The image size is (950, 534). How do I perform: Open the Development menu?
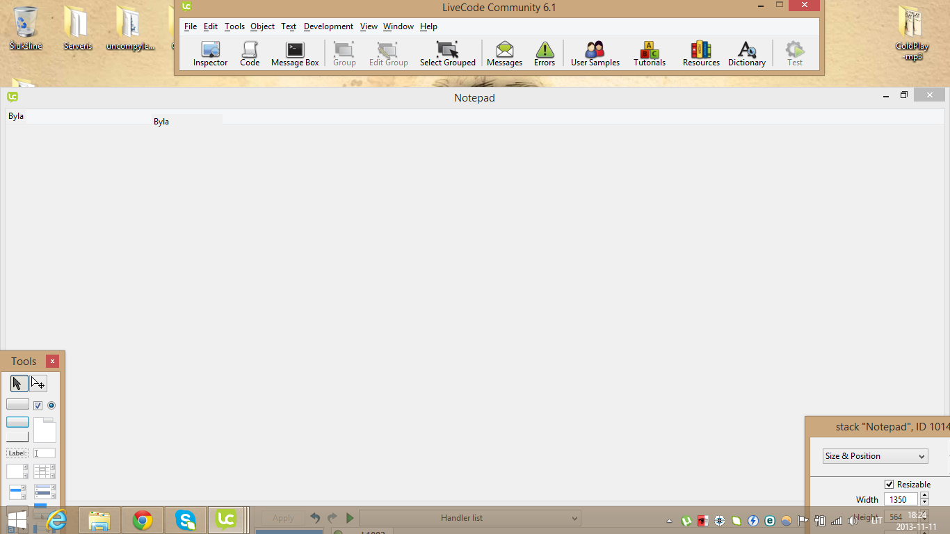328,26
